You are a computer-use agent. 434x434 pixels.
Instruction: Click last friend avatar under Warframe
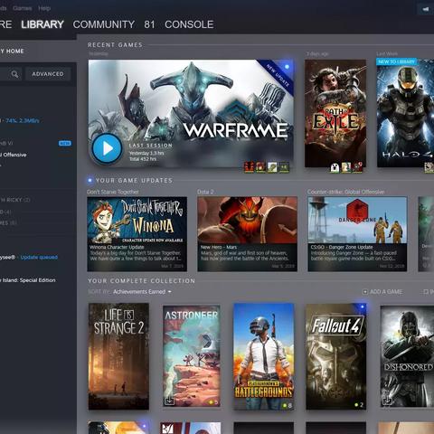point(284,167)
